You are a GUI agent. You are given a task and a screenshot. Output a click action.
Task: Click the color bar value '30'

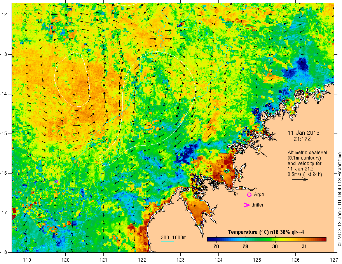point(275,247)
